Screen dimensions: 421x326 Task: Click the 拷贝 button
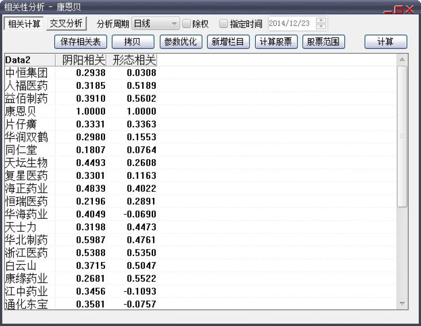[133, 42]
